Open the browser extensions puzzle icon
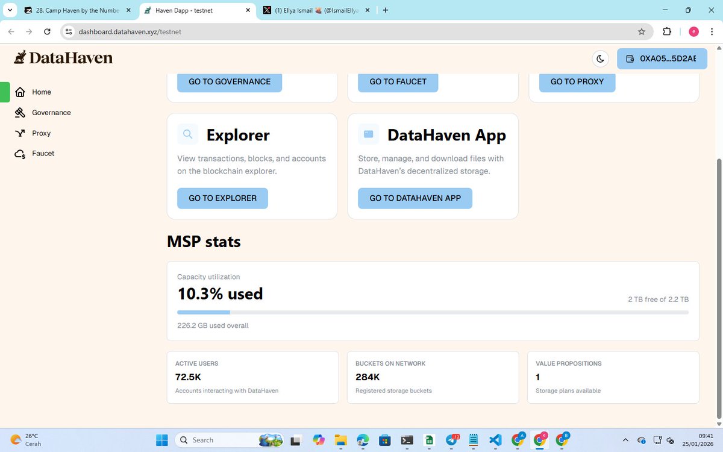Viewport: 723px width, 452px height. click(667, 31)
